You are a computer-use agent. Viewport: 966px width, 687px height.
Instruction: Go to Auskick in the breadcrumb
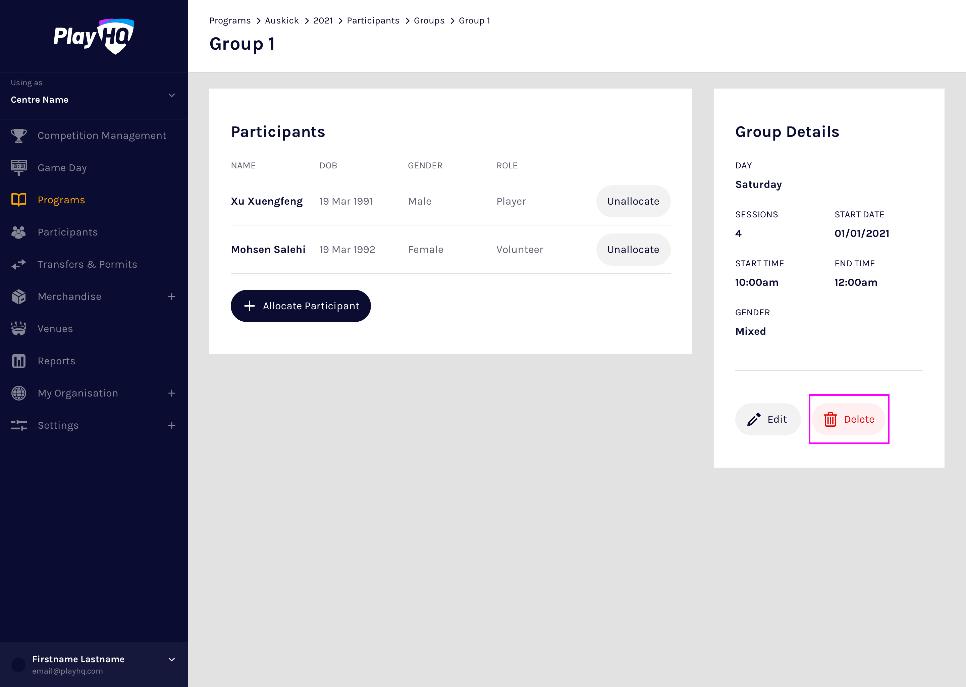point(282,21)
